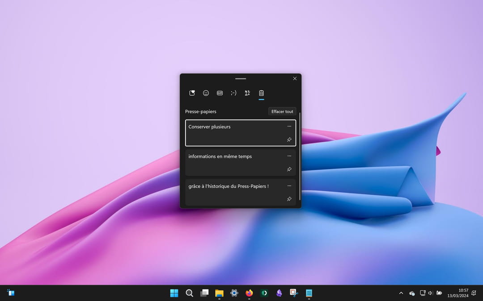
Task: Click the drag handle atop the panel
Action: coord(241,78)
